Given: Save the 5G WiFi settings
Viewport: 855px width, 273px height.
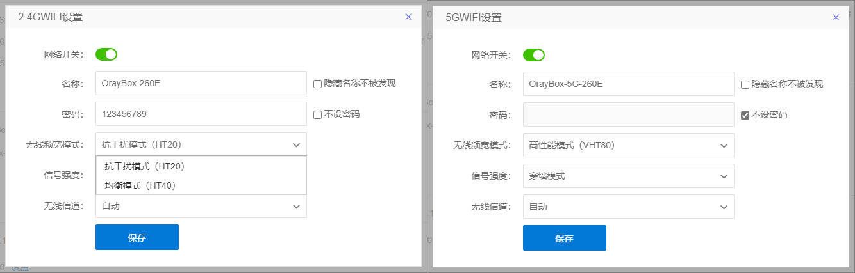Looking at the screenshot, I should pyautogui.click(x=565, y=238).
